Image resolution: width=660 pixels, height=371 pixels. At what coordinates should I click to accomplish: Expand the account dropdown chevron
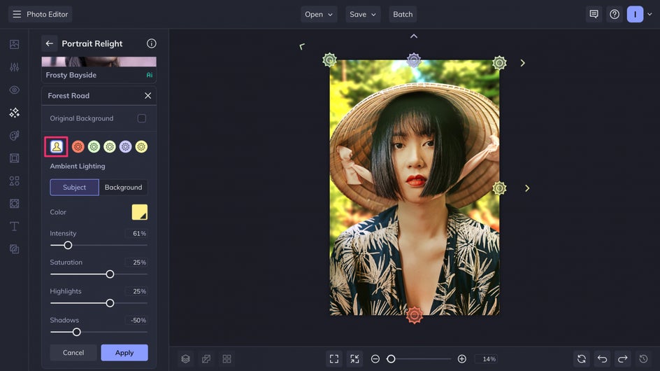(x=650, y=14)
